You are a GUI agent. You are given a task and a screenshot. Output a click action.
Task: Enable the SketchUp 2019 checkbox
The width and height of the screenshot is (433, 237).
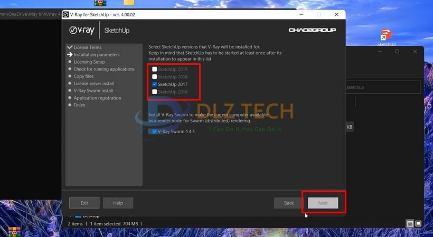click(154, 69)
